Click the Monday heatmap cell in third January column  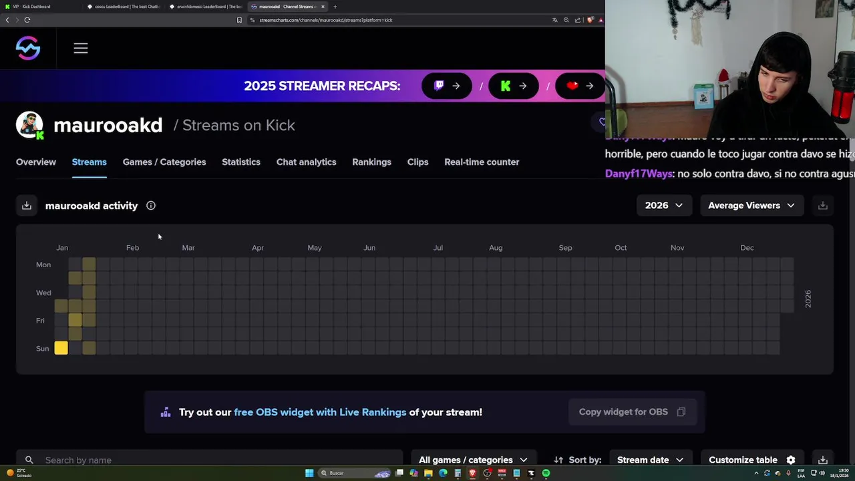tap(89, 265)
